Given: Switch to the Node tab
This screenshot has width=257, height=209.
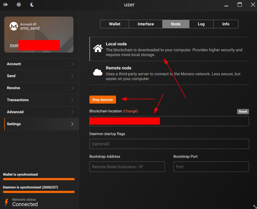Looking at the screenshot, I should [176, 24].
